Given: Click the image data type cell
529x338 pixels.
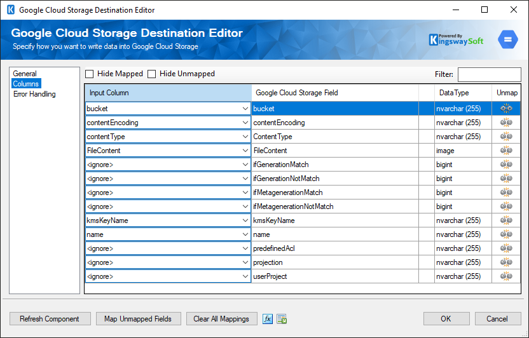Looking at the screenshot, I should [463, 151].
